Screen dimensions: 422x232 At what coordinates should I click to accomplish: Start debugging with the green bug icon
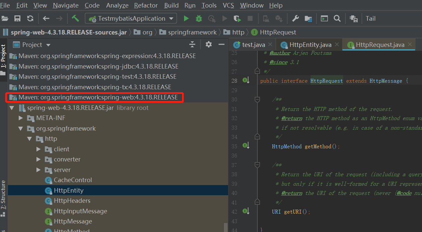coord(199,18)
